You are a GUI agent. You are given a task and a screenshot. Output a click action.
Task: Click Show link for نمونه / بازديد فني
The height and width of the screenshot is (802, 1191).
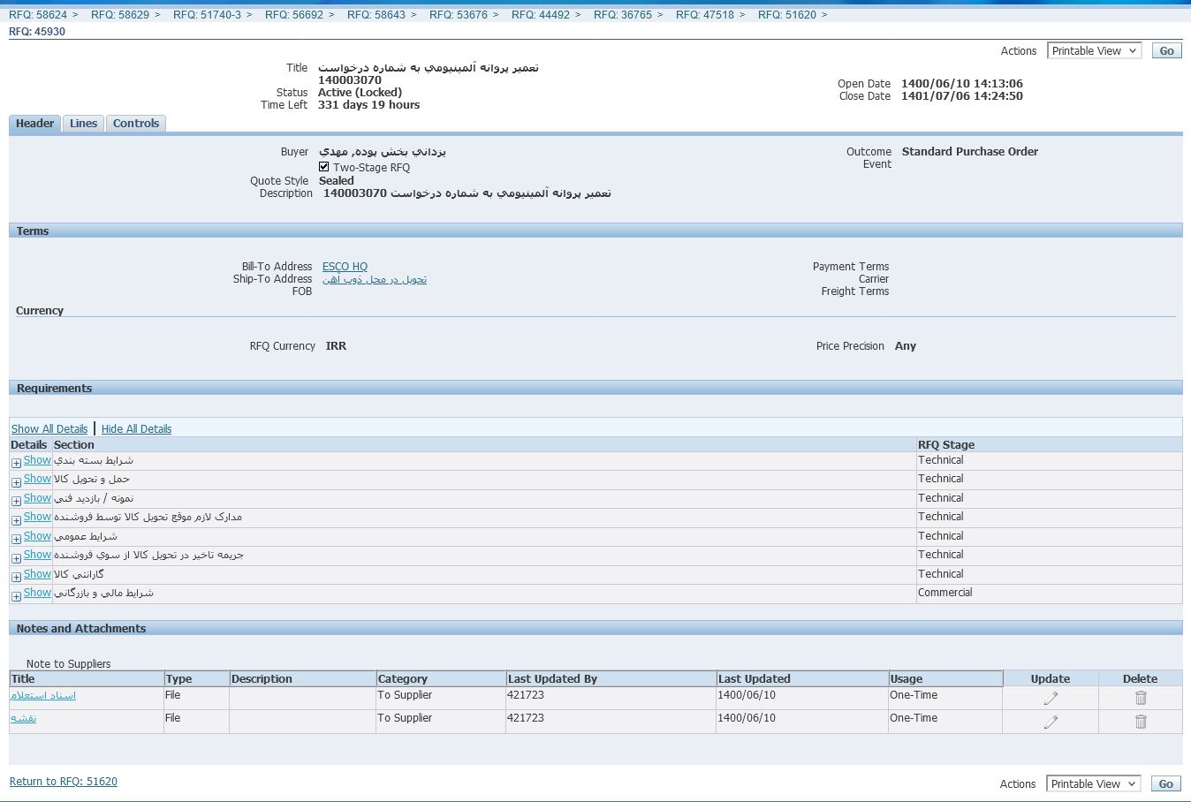point(37,498)
